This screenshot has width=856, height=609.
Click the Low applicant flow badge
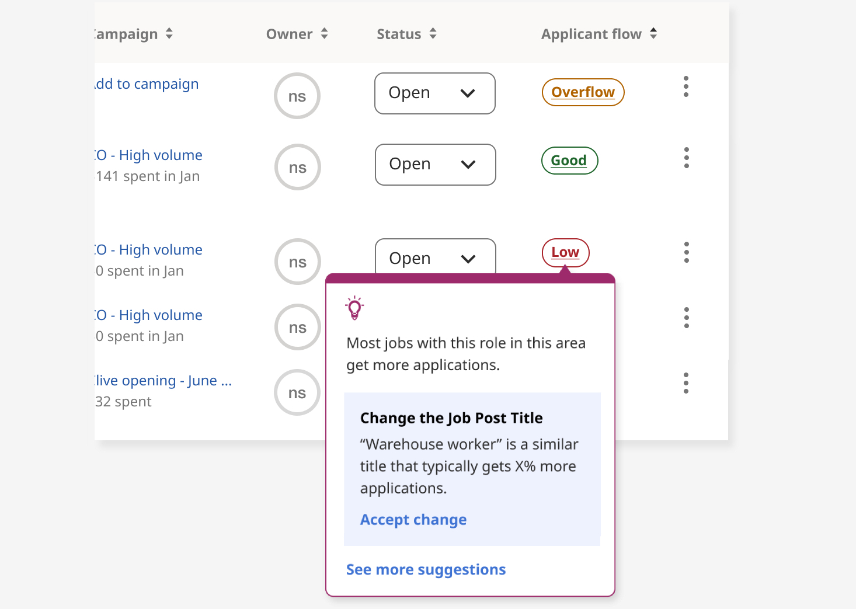pyautogui.click(x=566, y=253)
